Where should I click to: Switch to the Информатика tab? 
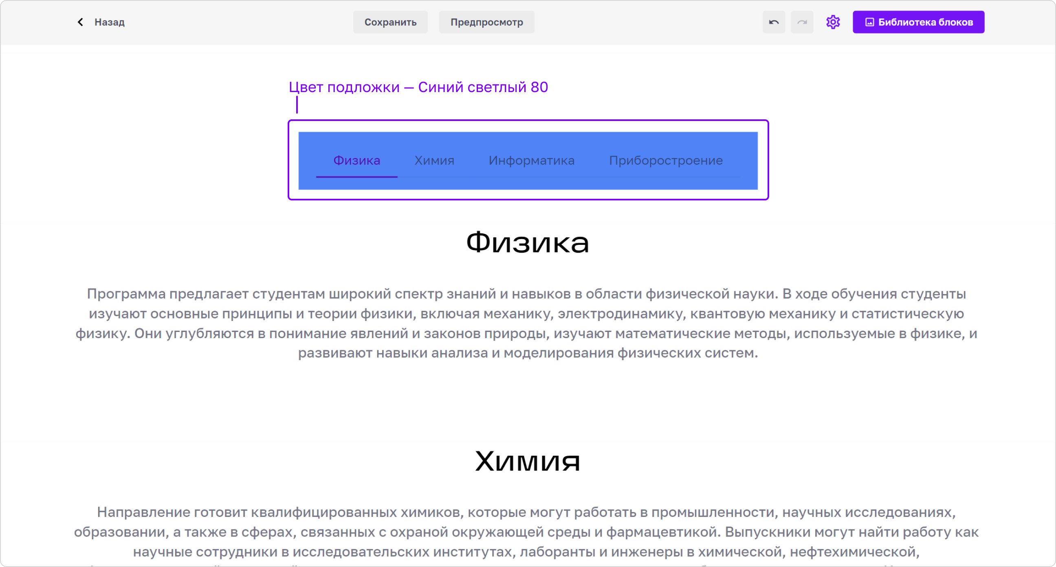pos(531,161)
